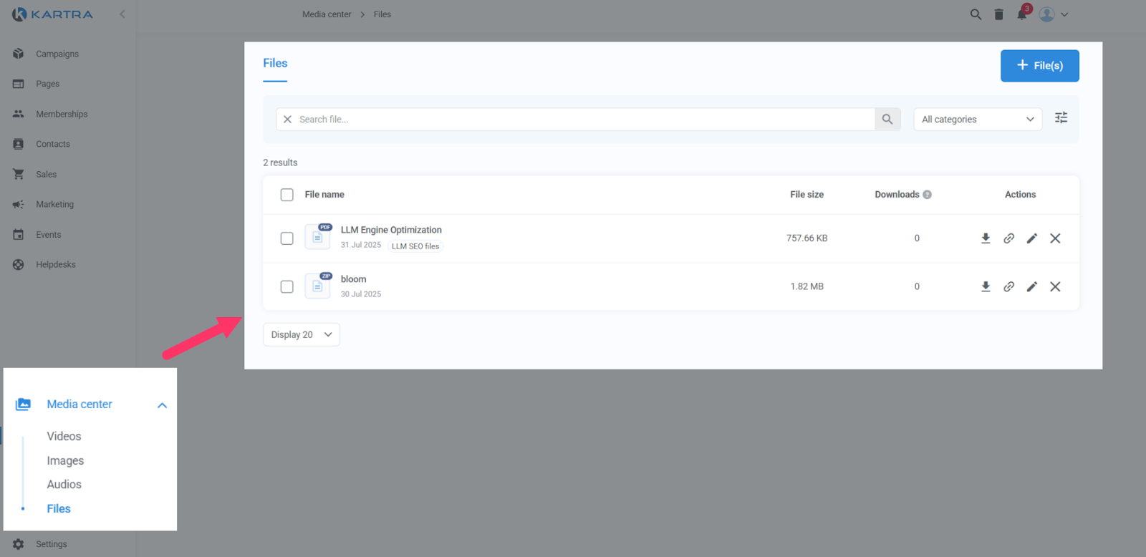Check the bloom row checkbox
The height and width of the screenshot is (557, 1146).
click(287, 286)
